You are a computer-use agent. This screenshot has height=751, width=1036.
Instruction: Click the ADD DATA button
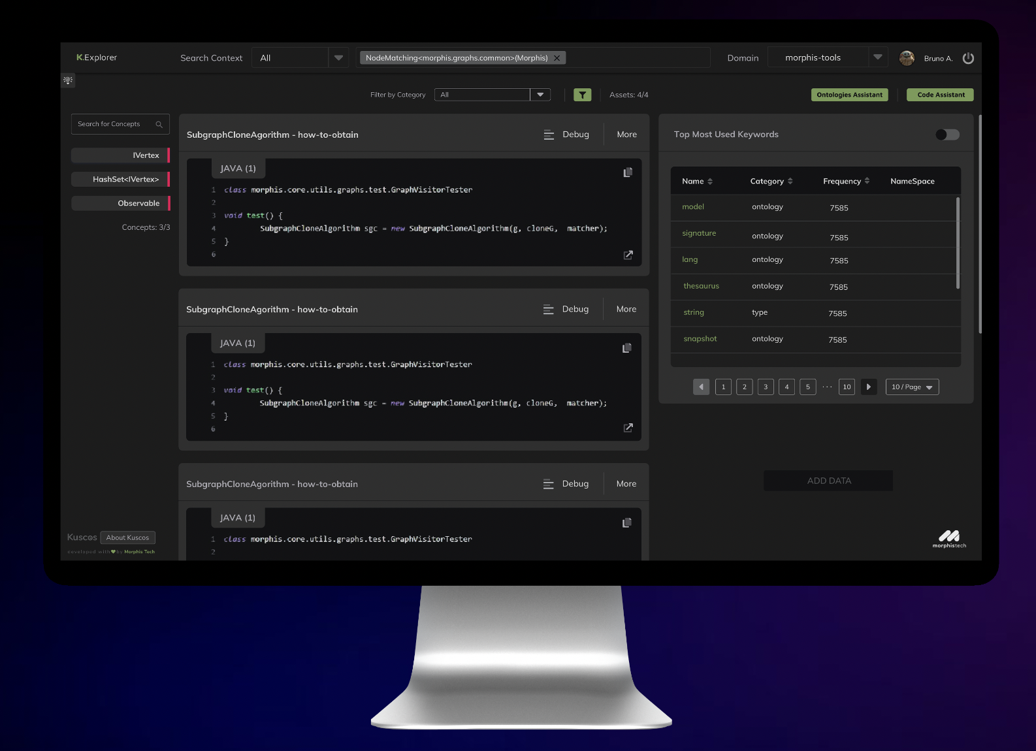(828, 481)
